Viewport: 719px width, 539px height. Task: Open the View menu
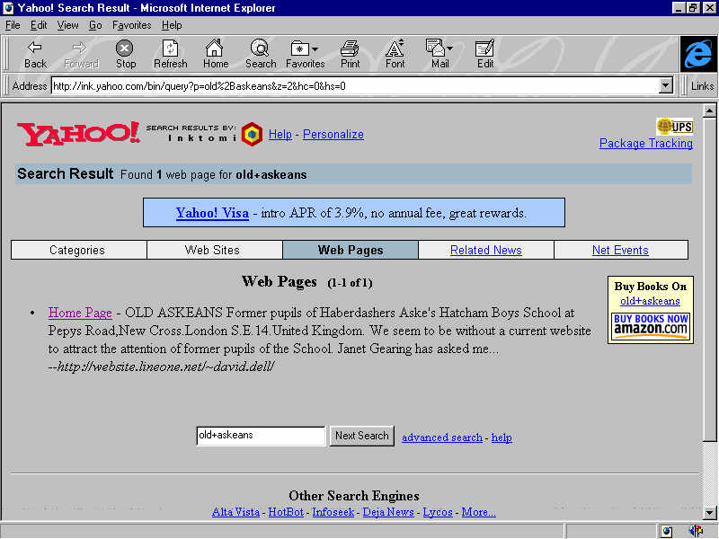[x=67, y=25]
